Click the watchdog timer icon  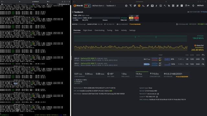pos(187,6)
